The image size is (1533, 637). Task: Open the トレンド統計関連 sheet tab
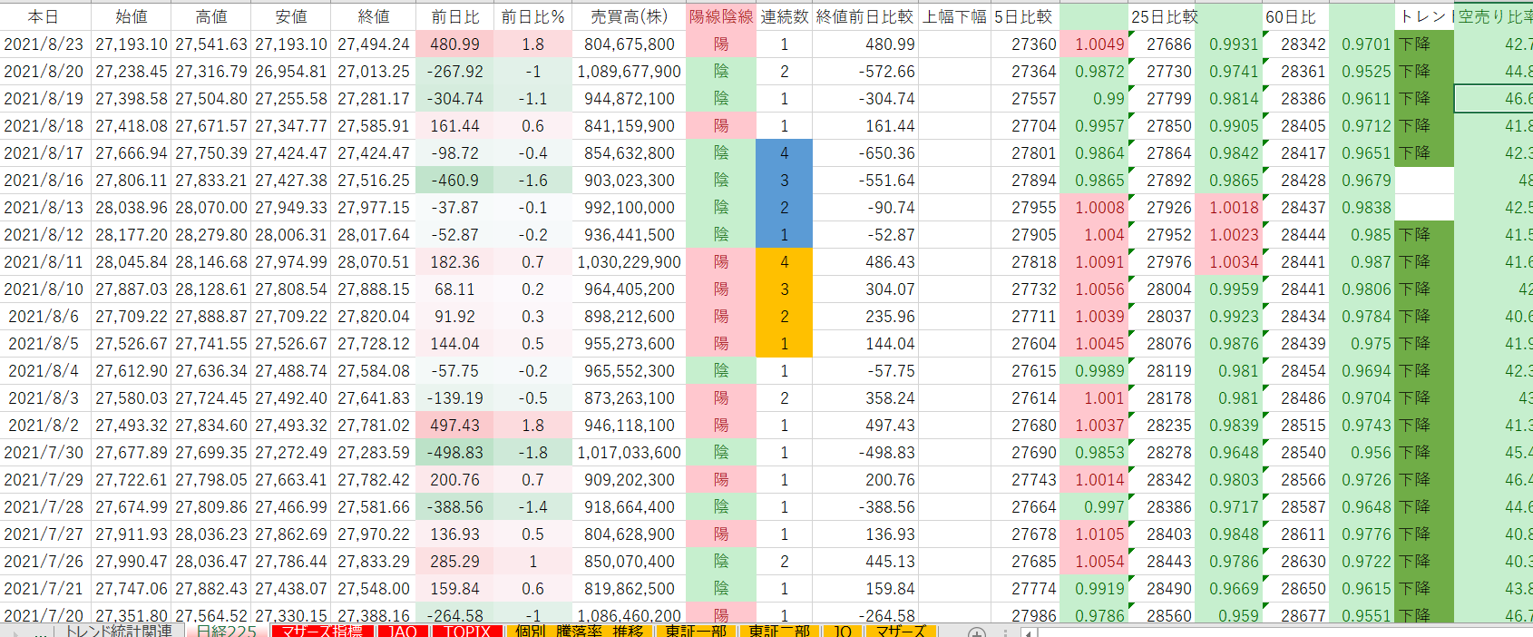point(118,632)
